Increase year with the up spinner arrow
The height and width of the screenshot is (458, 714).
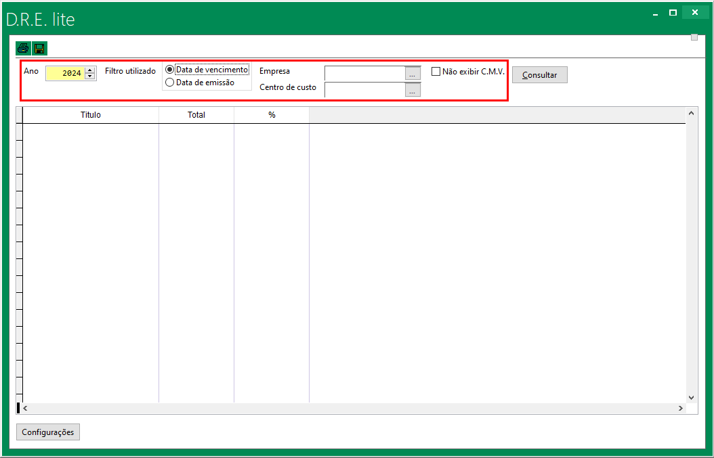pos(89,70)
